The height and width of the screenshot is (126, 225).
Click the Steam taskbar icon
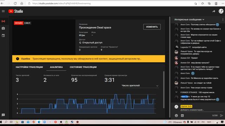tap(72, 122)
